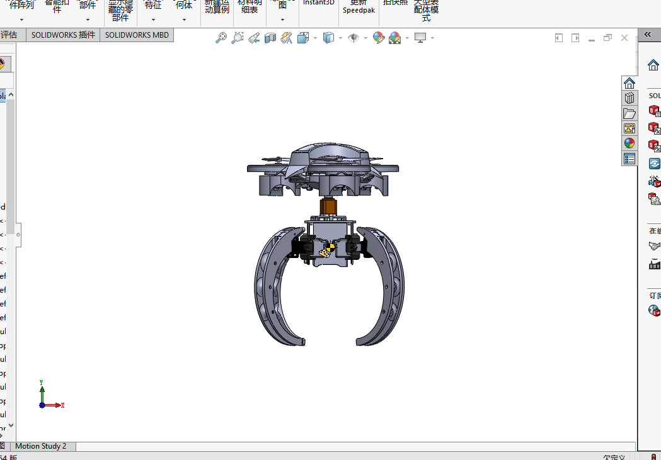Click the blue sync icon in the task pane

654,163
